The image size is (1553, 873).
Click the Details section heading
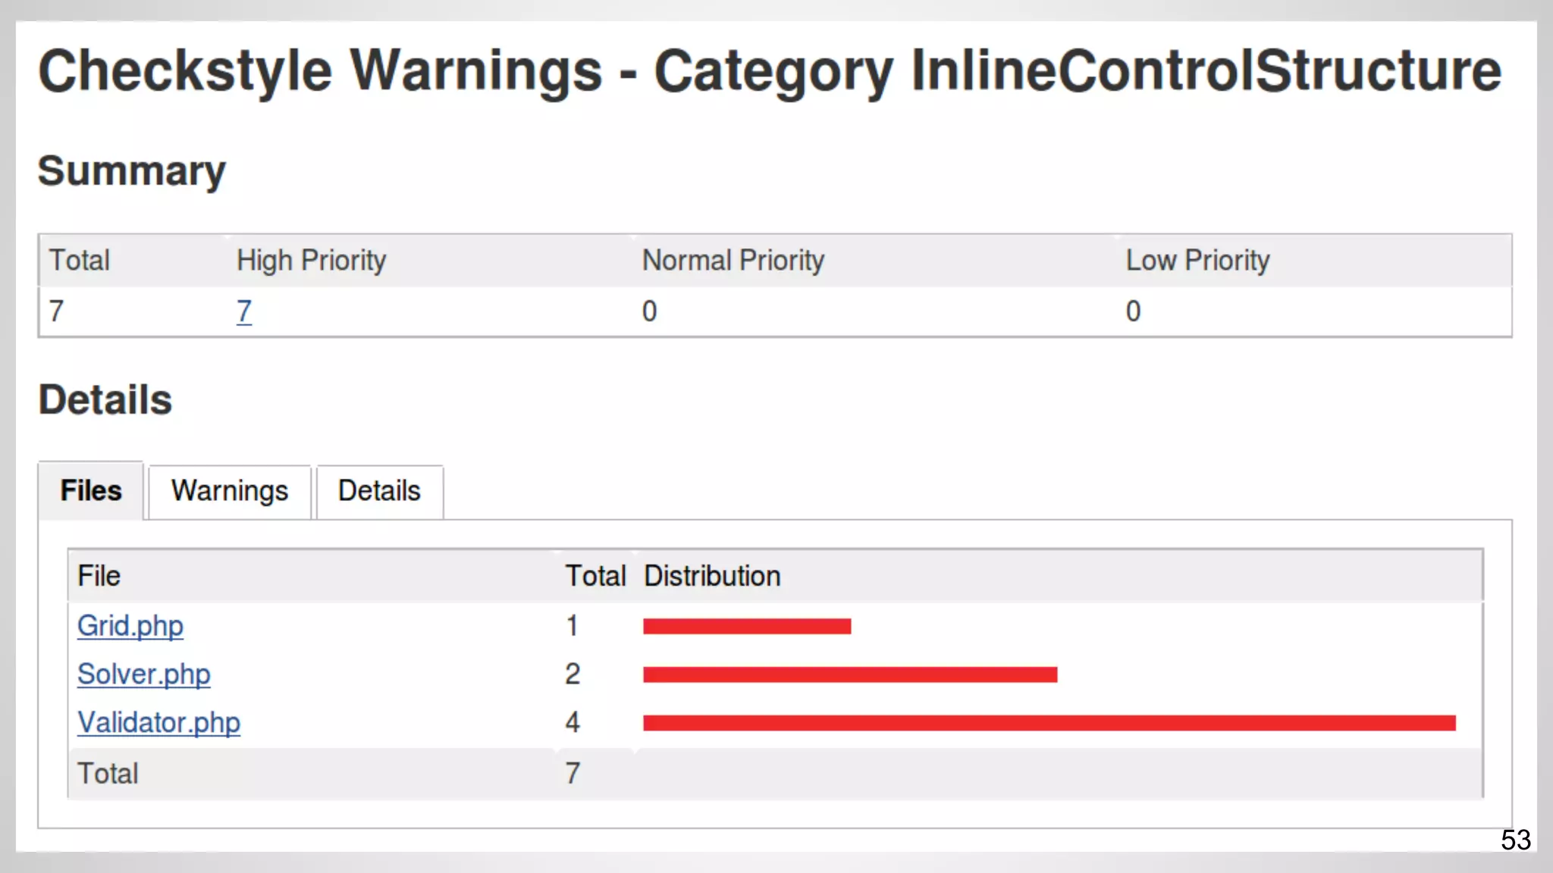click(x=105, y=400)
